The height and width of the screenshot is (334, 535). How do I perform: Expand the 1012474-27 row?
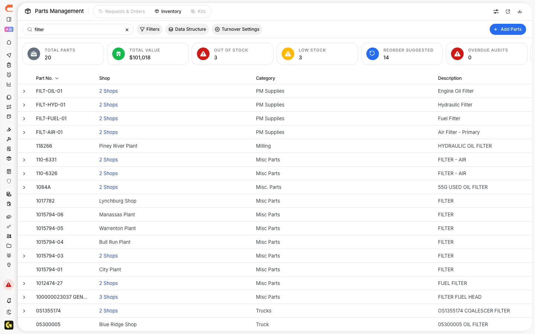click(24, 284)
